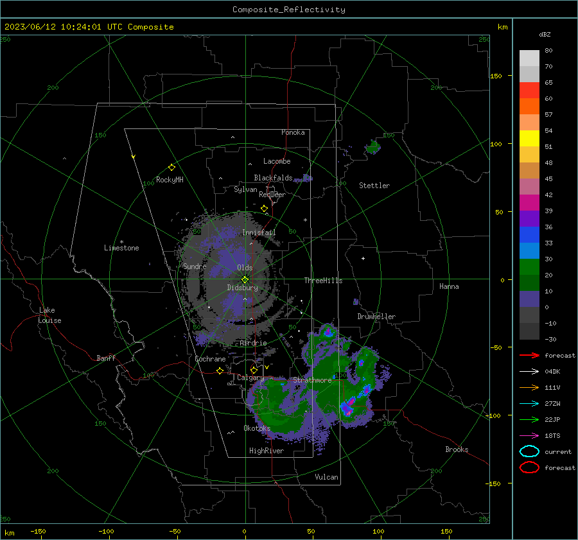Image resolution: width=578 pixels, height=540 pixels.
Task: Click the ThreeHills label
Action: click(x=323, y=281)
